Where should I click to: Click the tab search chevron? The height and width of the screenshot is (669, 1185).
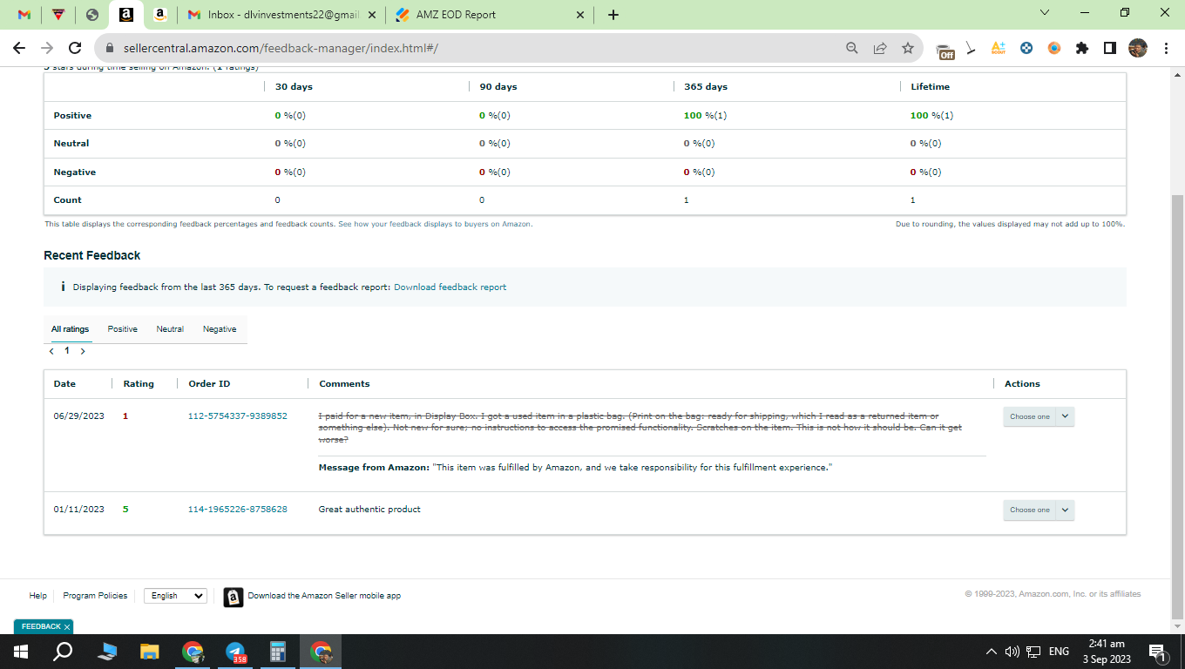pos(1046,13)
